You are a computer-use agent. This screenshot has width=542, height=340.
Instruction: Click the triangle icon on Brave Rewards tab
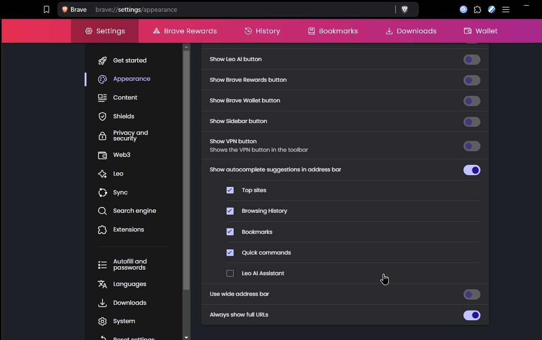click(x=156, y=31)
